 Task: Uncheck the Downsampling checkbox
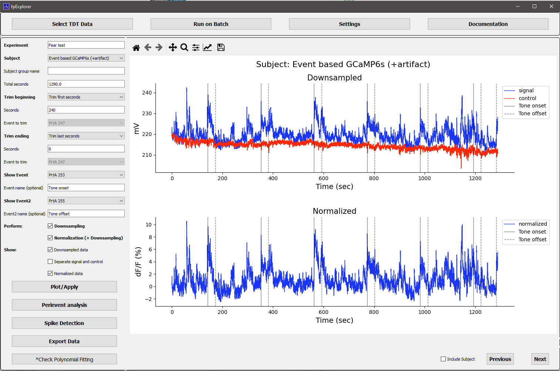point(50,226)
